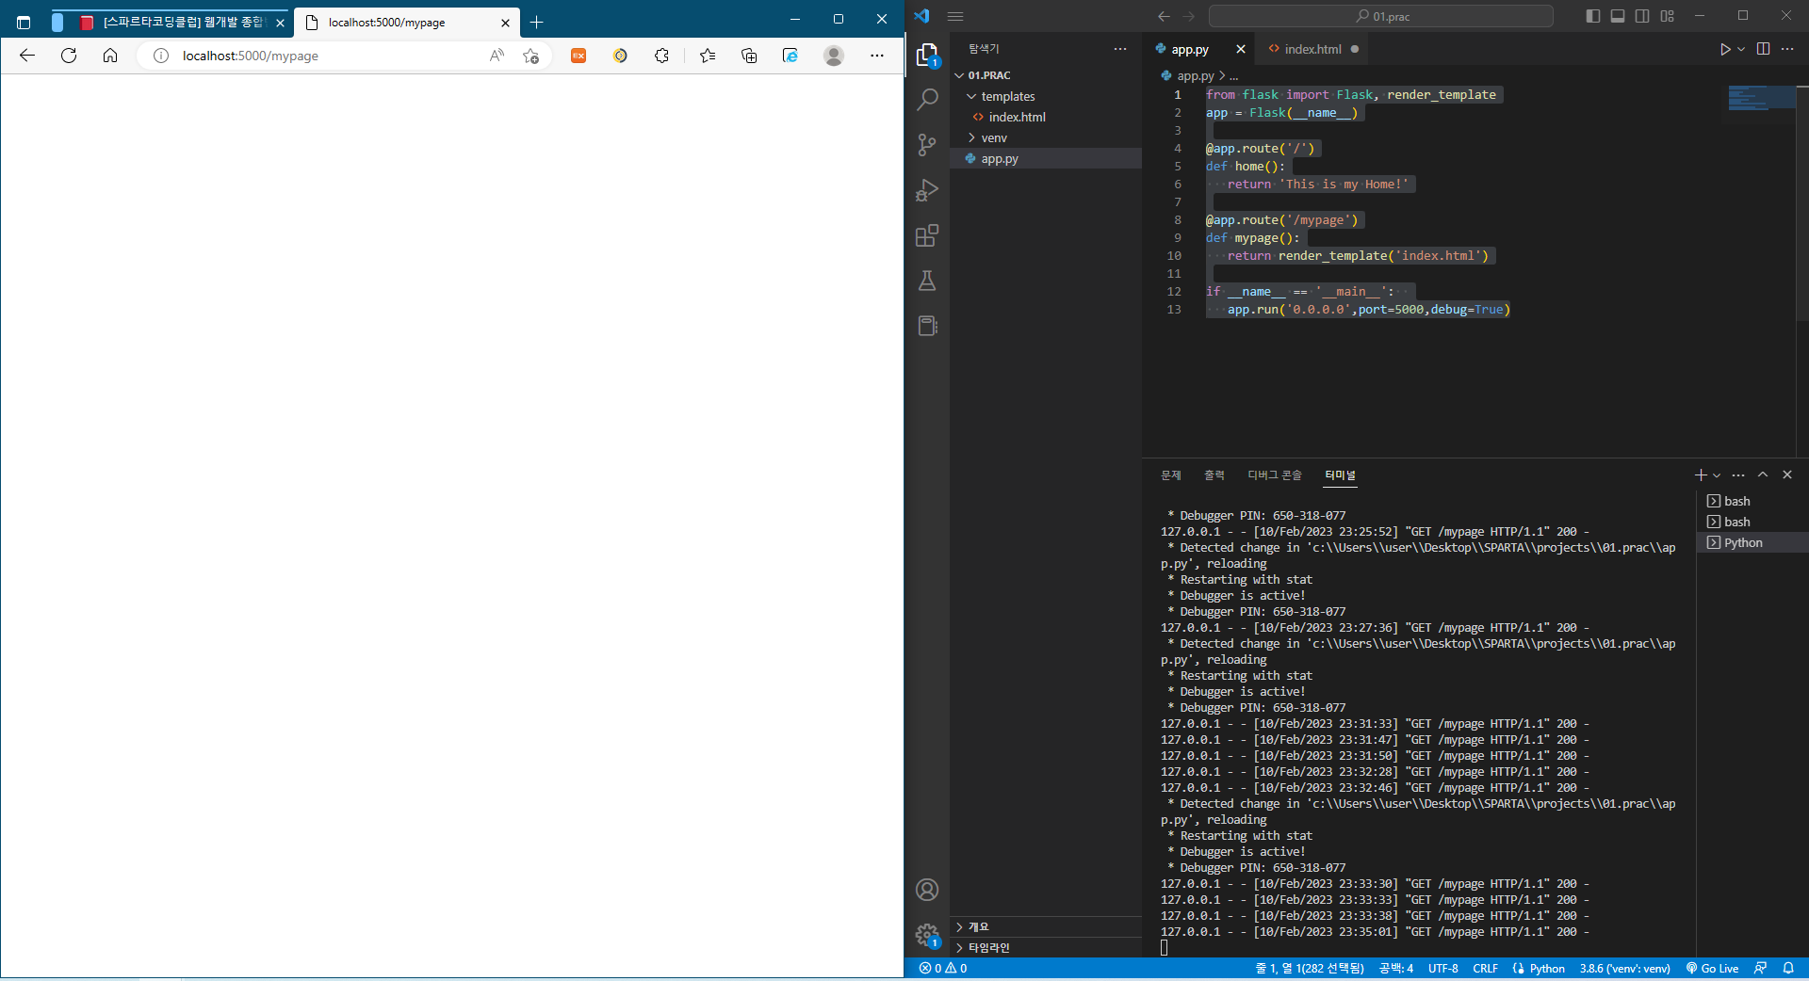Click the Run Python File play button

pyautogui.click(x=1724, y=49)
